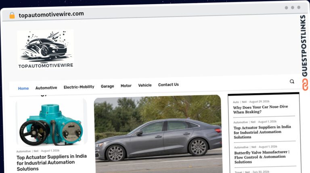
Task: Select the Auto category tag in sidebar
Action: point(236,102)
